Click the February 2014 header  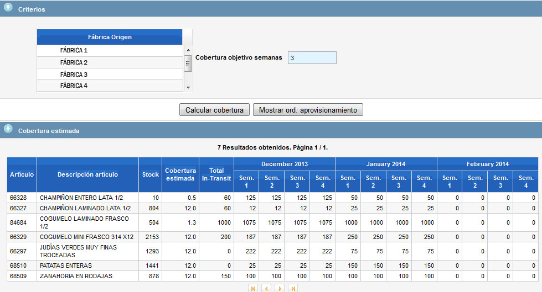tap(487, 164)
